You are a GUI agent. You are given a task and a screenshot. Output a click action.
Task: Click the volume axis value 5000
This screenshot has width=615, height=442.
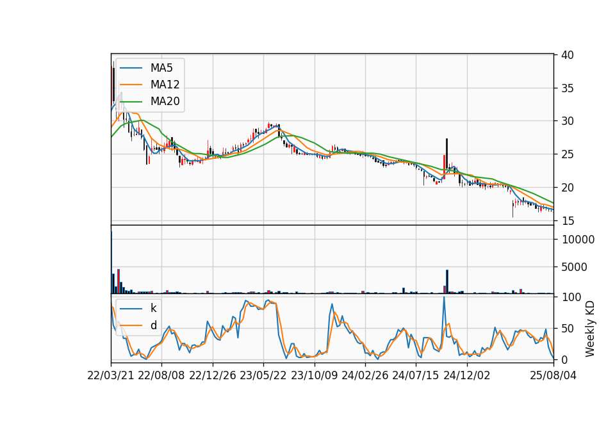(x=575, y=267)
